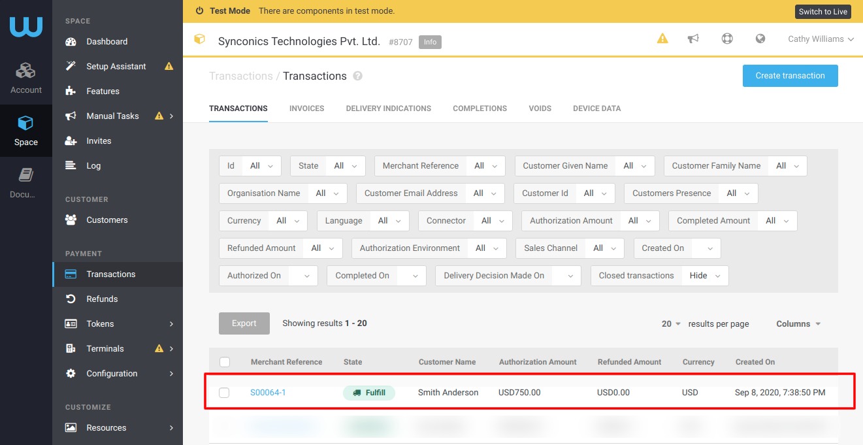Click Switch to Live mode toggle

click(x=822, y=12)
